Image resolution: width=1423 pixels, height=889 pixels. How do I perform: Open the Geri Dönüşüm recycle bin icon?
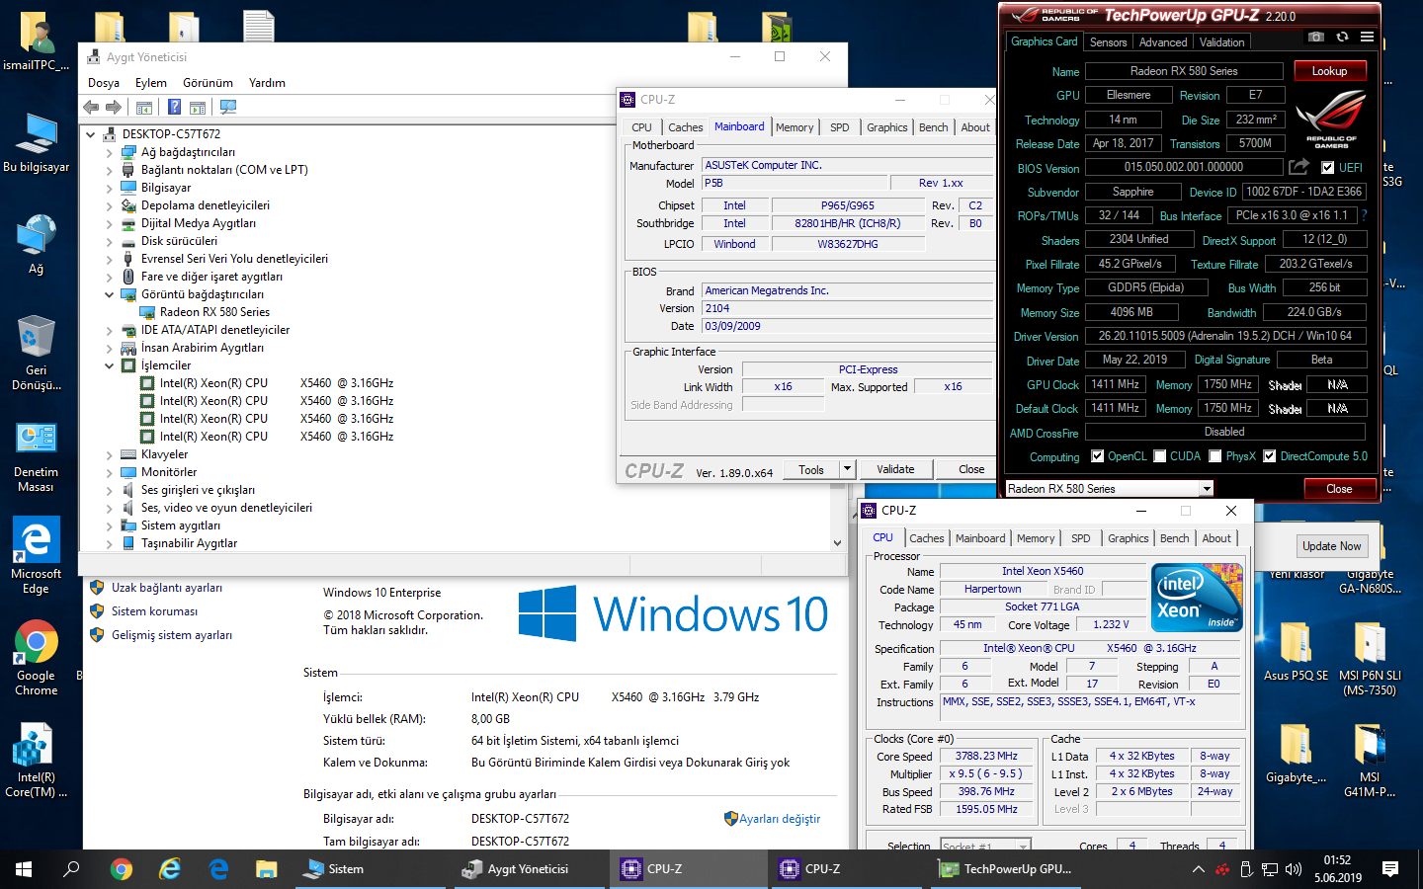(x=37, y=353)
